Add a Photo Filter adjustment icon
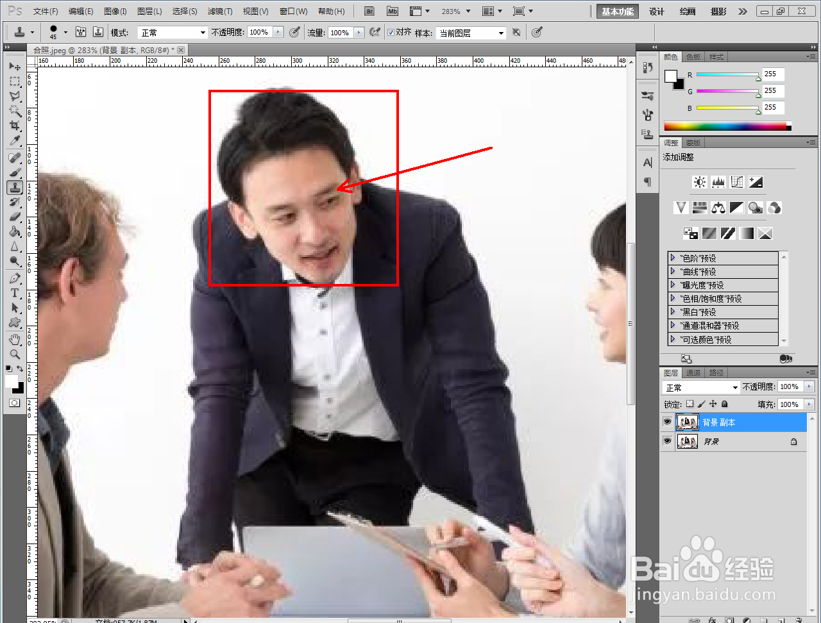 (756, 208)
